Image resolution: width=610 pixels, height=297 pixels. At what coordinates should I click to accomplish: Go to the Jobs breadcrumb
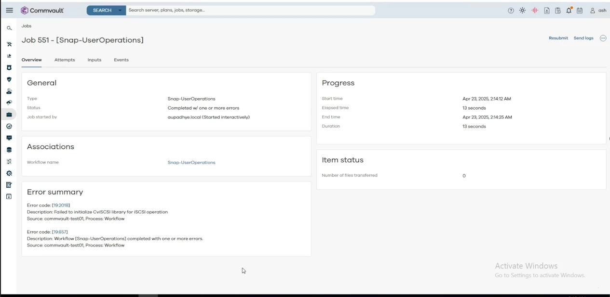coord(27,26)
